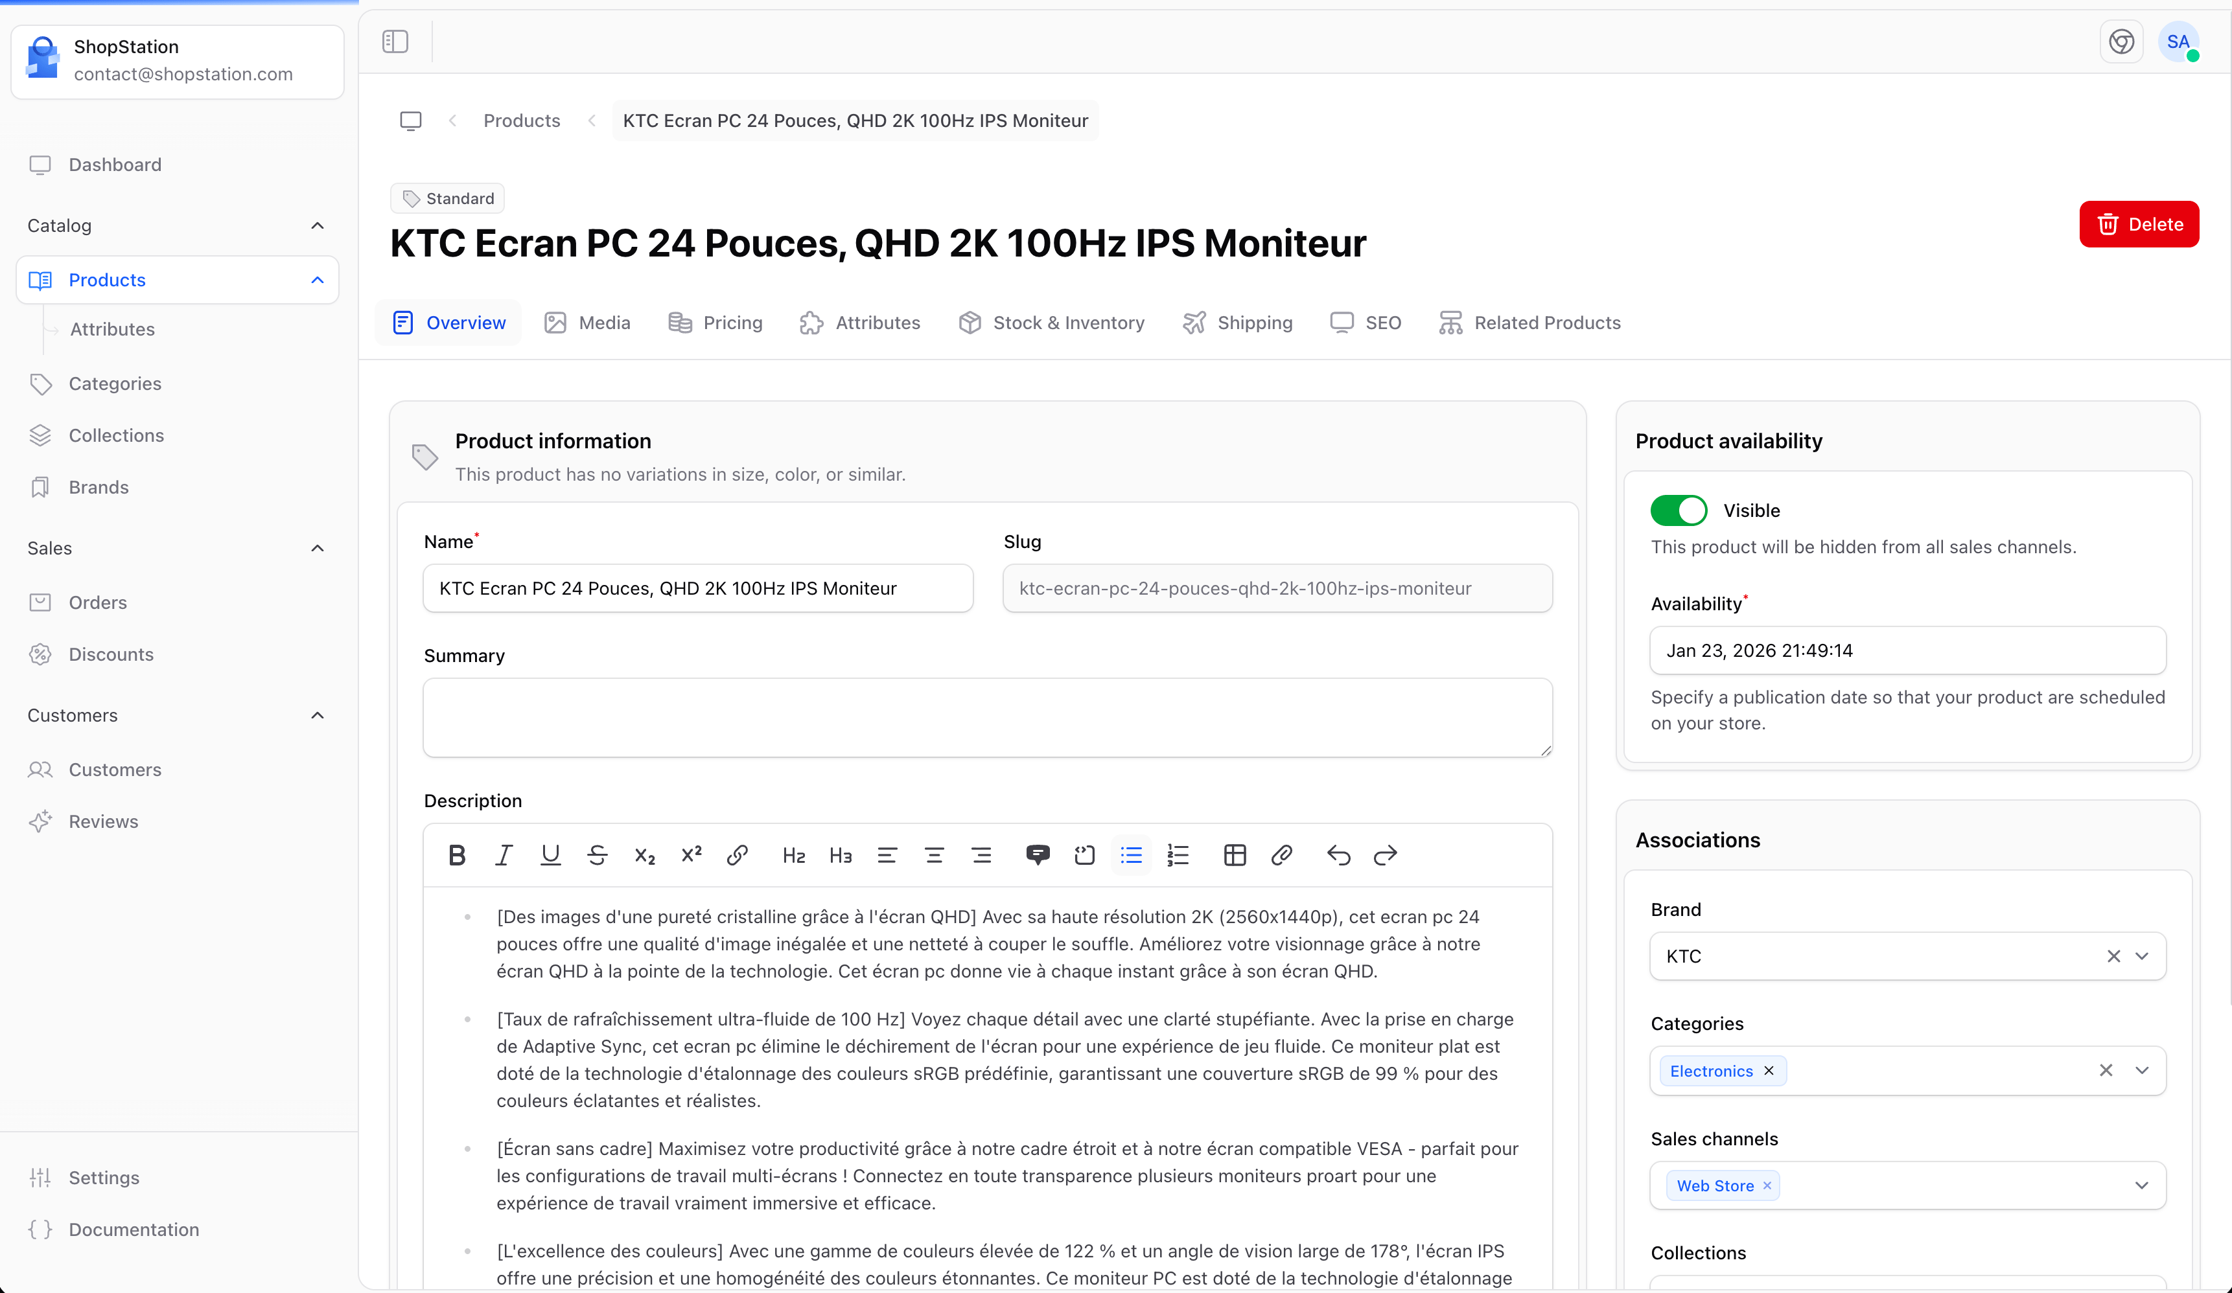Toggle the Visible availability switch
The image size is (2232, 1293).
click(1679, 510)
